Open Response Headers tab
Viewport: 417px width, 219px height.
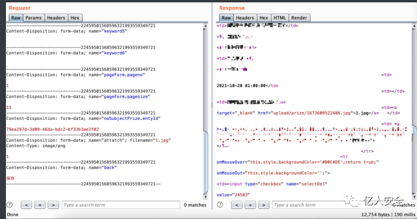(245, 18)
